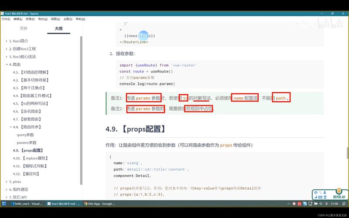Jump to 4.7.【嵌套路由】 in outline
The width and height of the screenshot is (349, 218).
pos(27,119)
